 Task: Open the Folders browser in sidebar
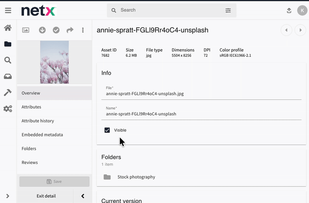pyautogui.click(x=8, y=44)
